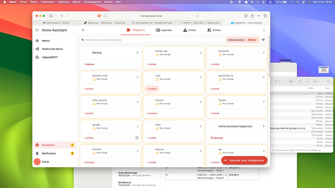335x188 pixels.
Task: Open the Historique menu in menu bar
Action: tap(64, 2)
